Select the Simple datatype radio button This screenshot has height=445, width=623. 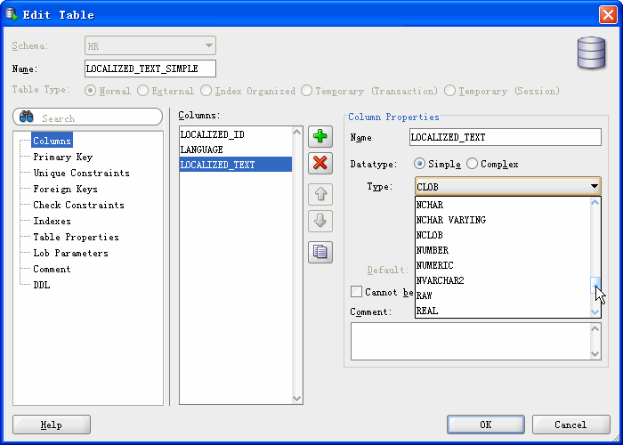point(420,165)
